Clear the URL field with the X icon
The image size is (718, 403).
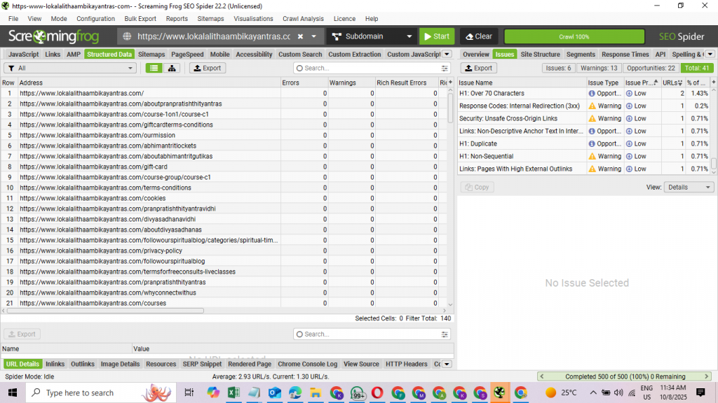pyautogui.click(x=300, y=36)
